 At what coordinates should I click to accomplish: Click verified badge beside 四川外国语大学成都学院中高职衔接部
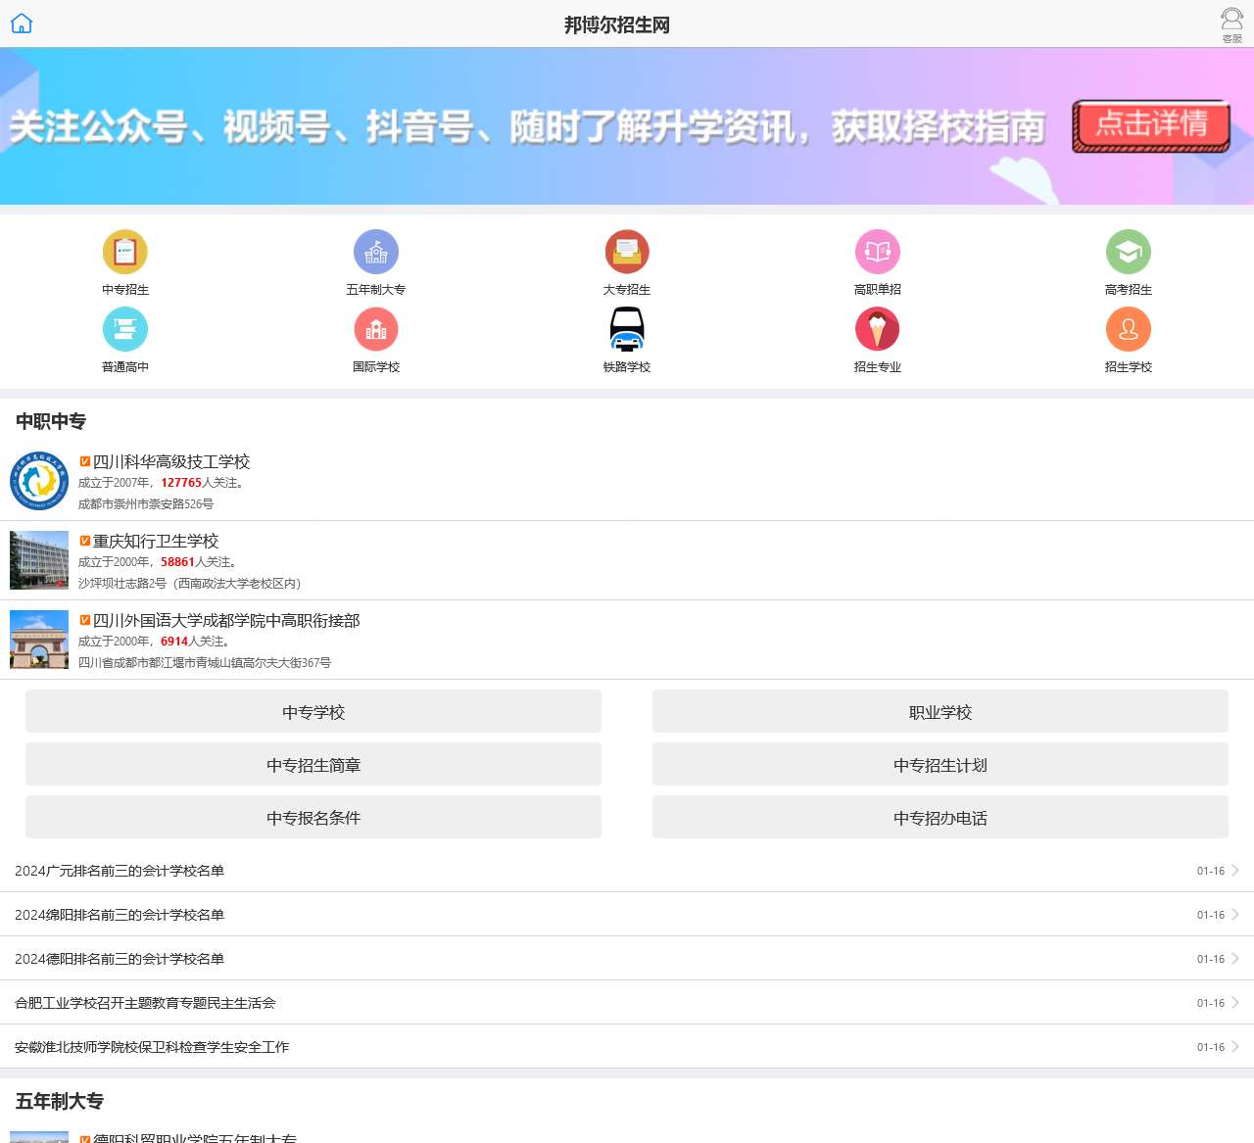pos(84,620)
